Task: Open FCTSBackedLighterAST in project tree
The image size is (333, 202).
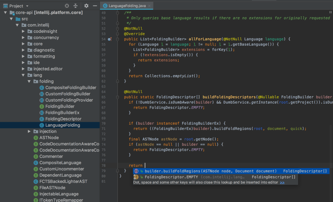Action: click(63, 182)
